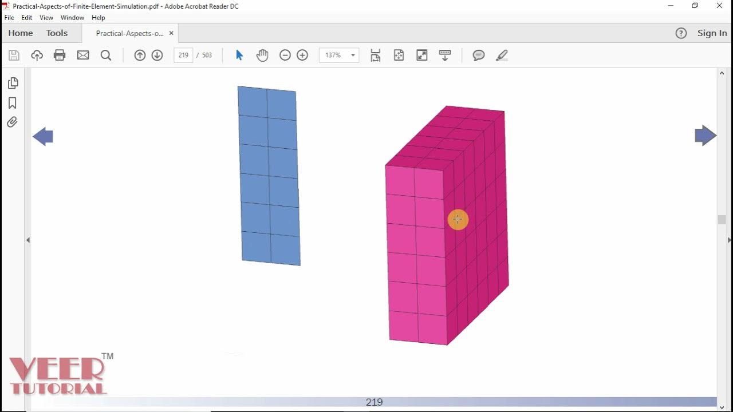This screenshot has width=733, height=412.
Task: Upload file to cloud icon
Action: click(37, 56)
